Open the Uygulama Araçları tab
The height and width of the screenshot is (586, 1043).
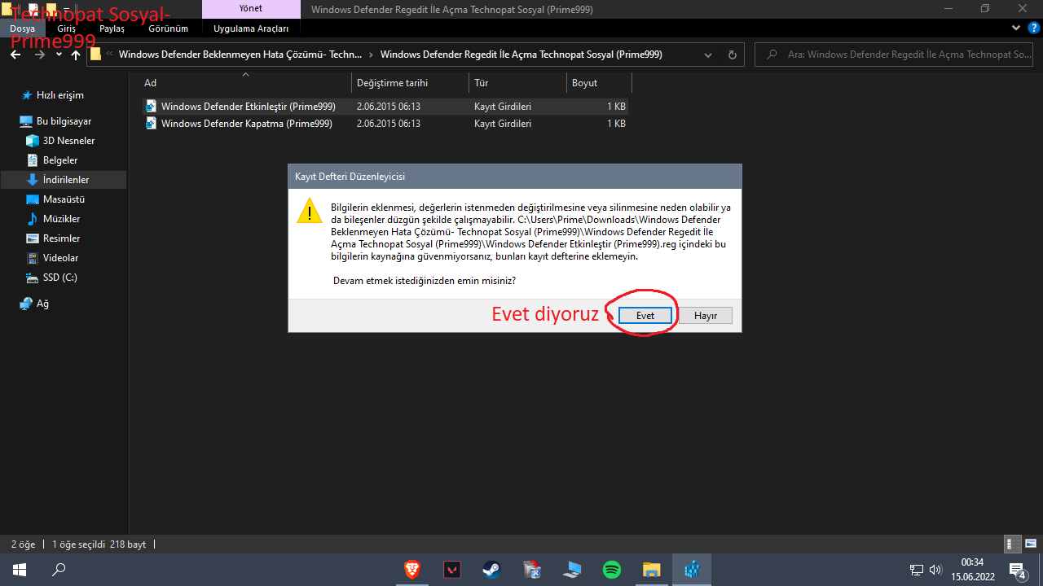point(251,28)
